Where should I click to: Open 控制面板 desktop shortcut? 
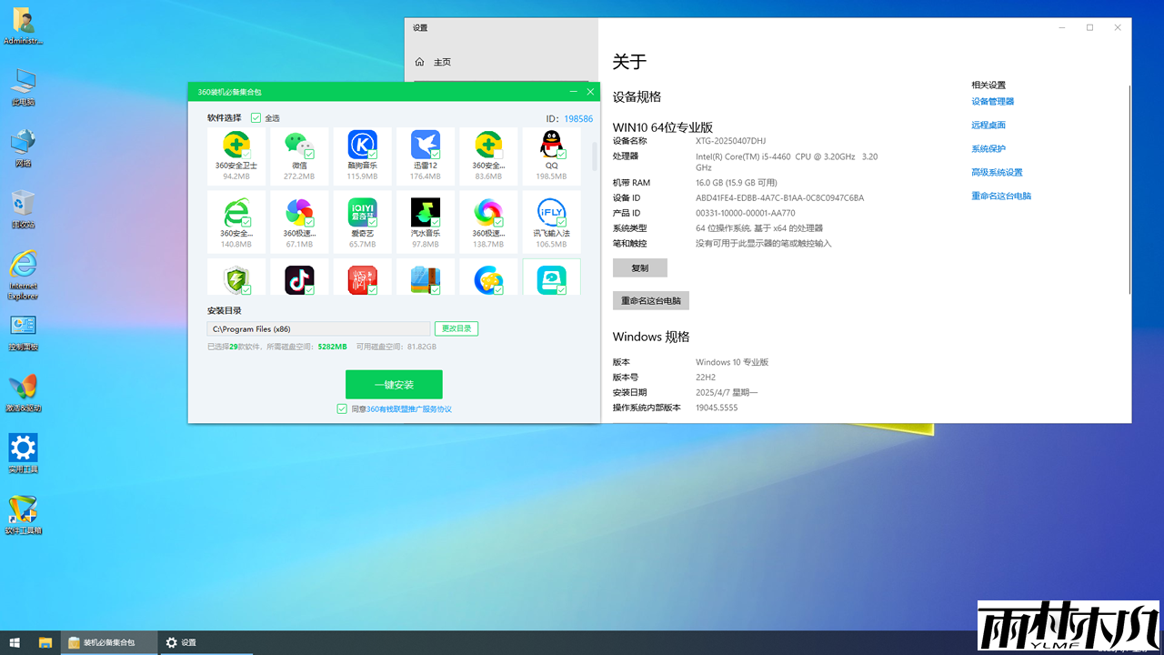[x=23, y=332]
